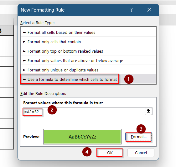
Task: Click the formula field containing =A2=B2
Action: coord(84,112)
